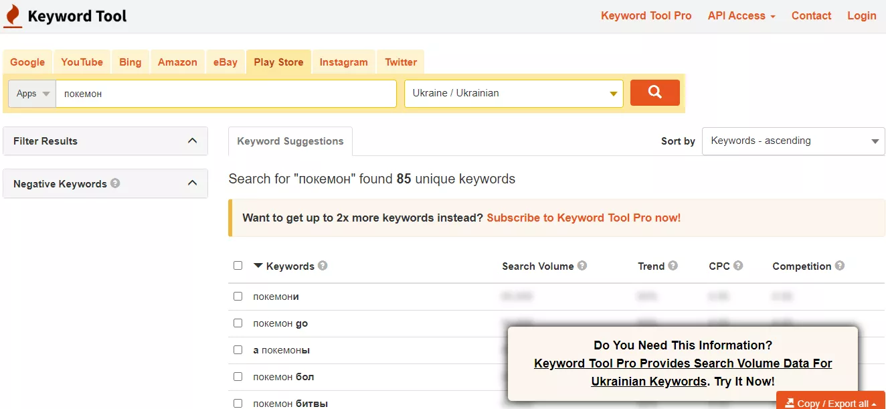The image size is (886, 409).
Task: Check the box for покемон битвы
Action: point(238,403)
